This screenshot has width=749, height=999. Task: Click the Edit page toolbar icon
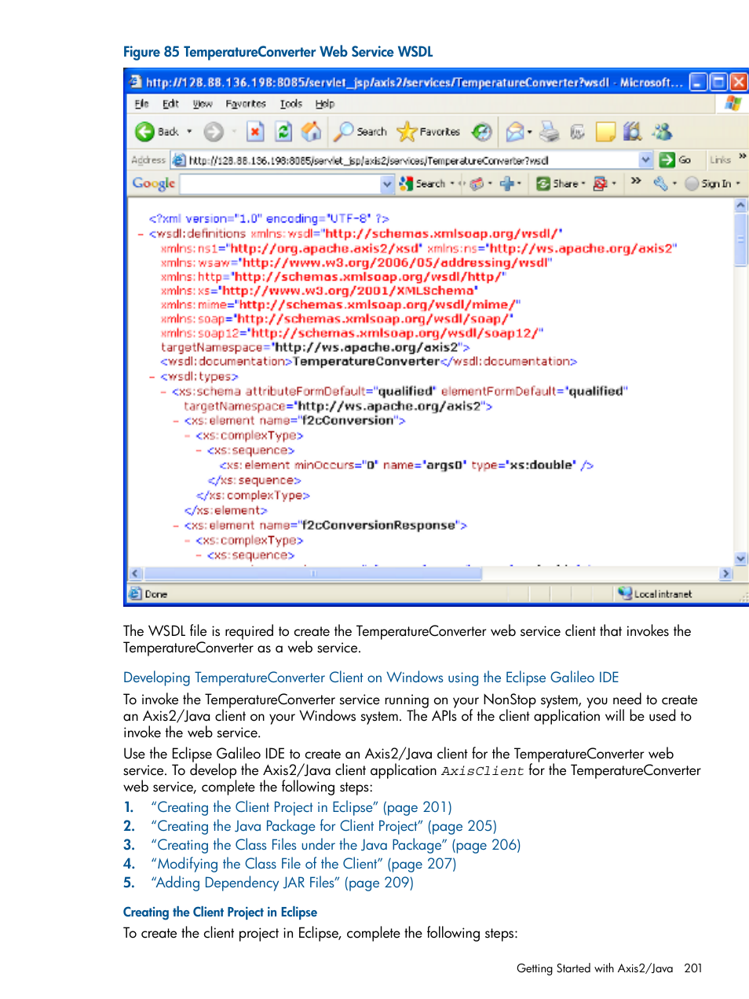(x=577, y=132)
